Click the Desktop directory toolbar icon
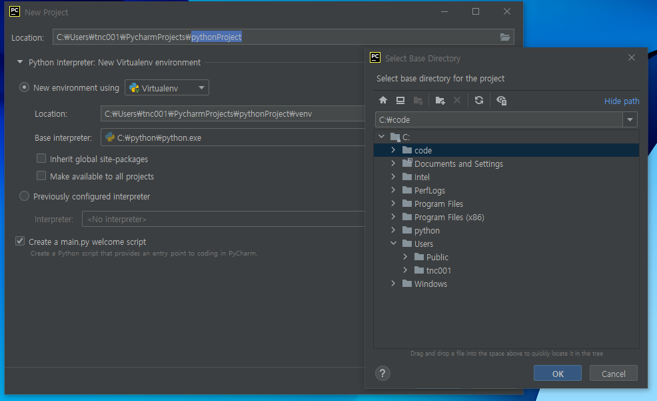This screenshot has width=657, height=401. point(400,100)
